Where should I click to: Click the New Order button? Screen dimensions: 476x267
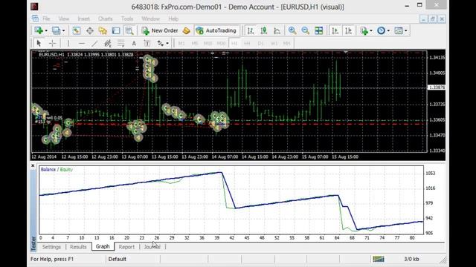pyautogui.click(x=160, y=30)
